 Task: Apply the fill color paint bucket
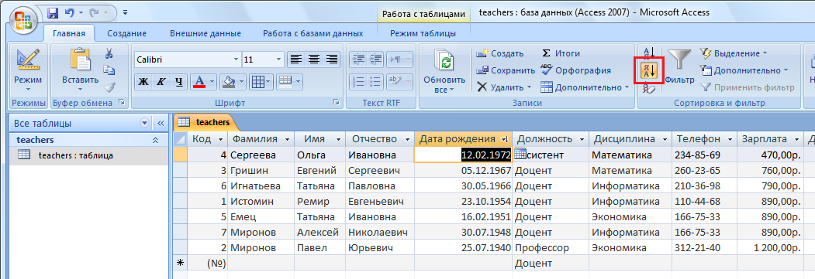[228, 81]
